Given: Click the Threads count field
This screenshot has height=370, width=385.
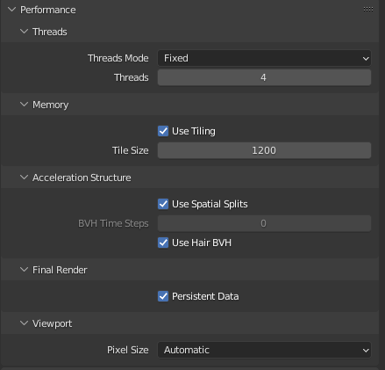Looking at the screenshot, I should pyautogui.click(x=264, y=77).
